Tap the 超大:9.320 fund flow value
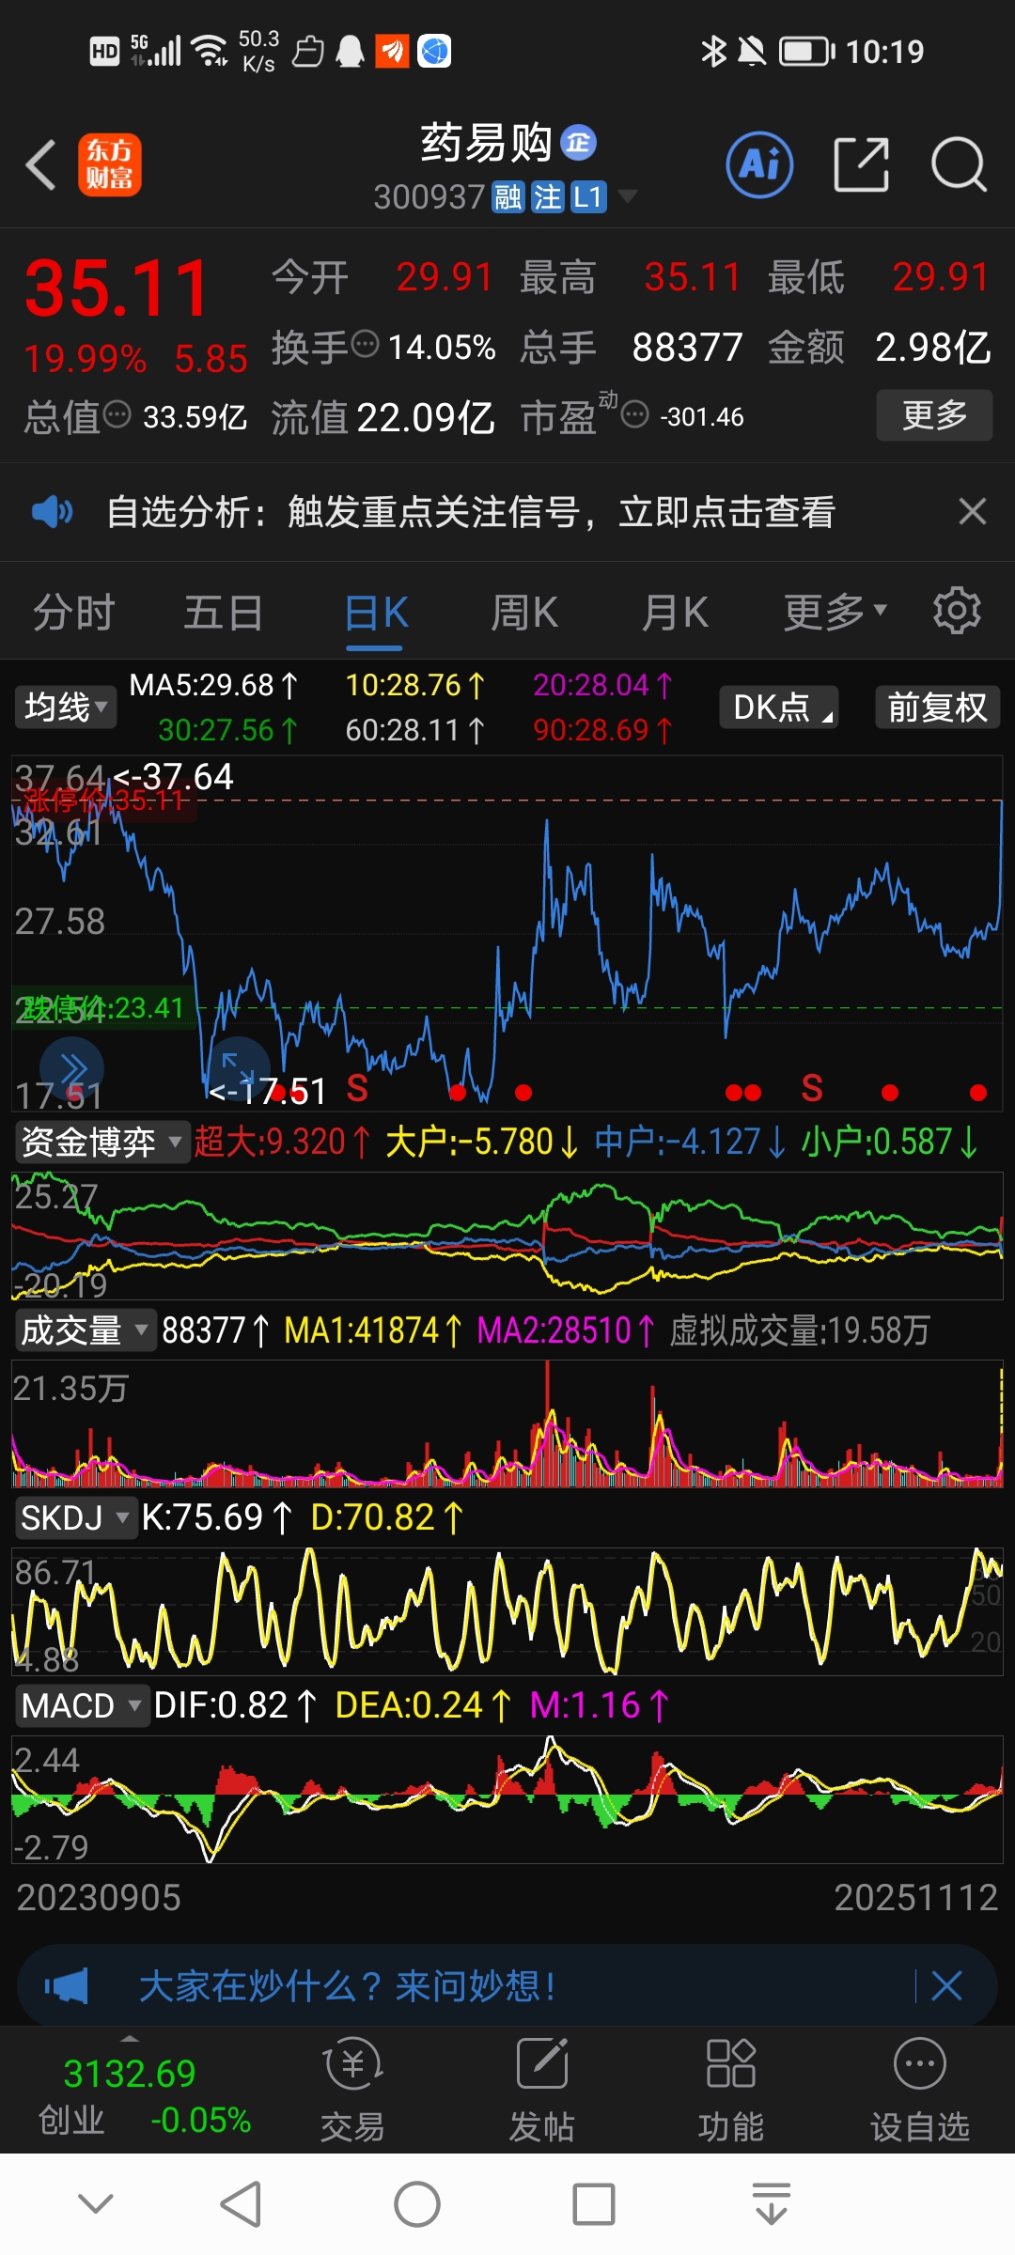 pos(282,1142)
